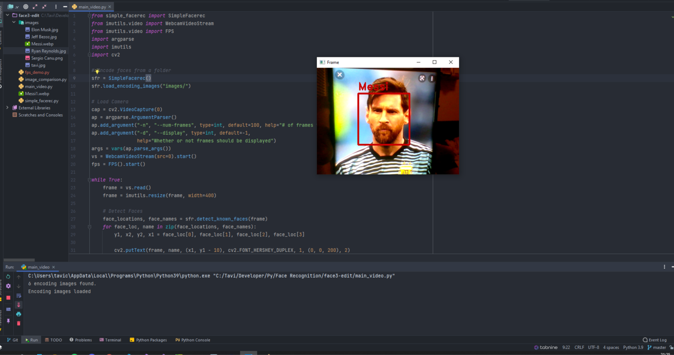Click tabnine status bar widget
The height and width of the screenshot is (355, 674).
546,347
